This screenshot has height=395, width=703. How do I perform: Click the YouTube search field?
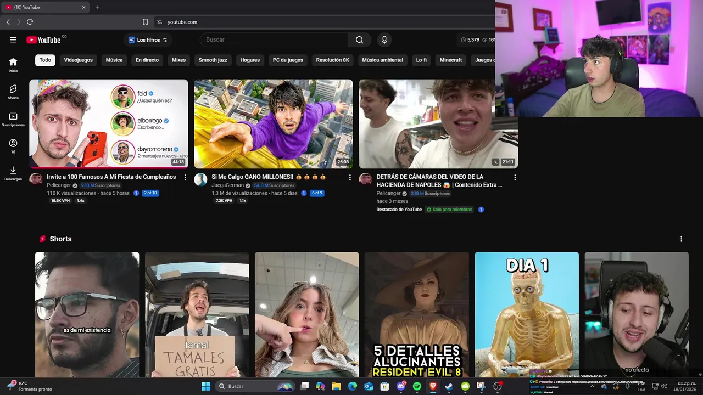[x=274, y=39]
